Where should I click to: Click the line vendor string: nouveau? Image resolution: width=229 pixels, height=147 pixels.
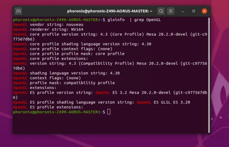(48, 25)
